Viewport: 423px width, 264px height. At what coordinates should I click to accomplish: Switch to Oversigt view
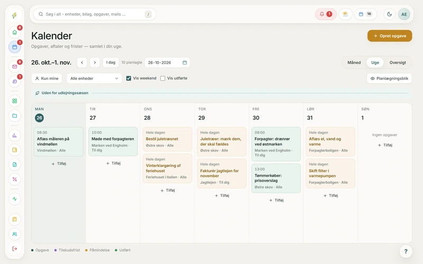pyautogui.click(x=398, y=62)
